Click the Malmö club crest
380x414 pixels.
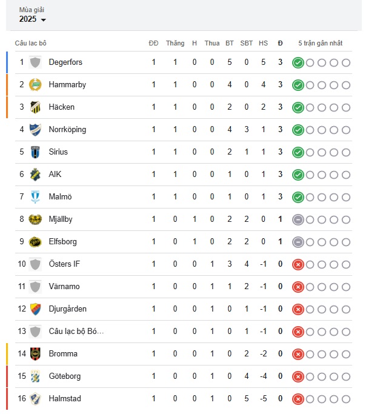click(35, 197)
